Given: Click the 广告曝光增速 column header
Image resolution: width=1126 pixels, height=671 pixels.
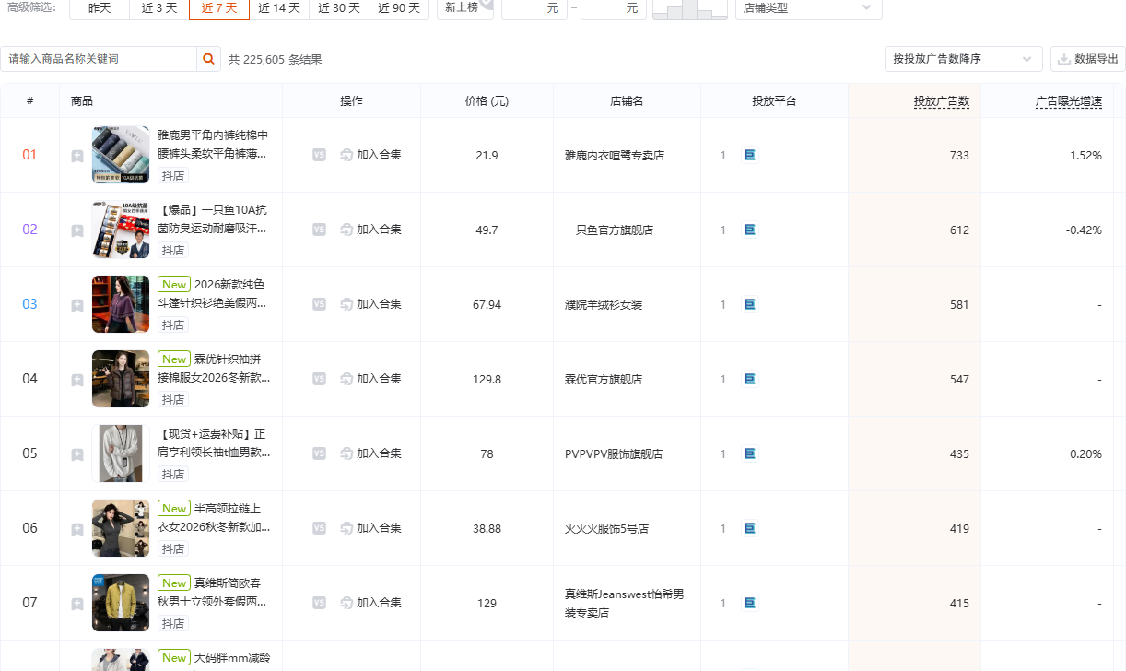Looking at the screenshot, I should (1069, 101).
